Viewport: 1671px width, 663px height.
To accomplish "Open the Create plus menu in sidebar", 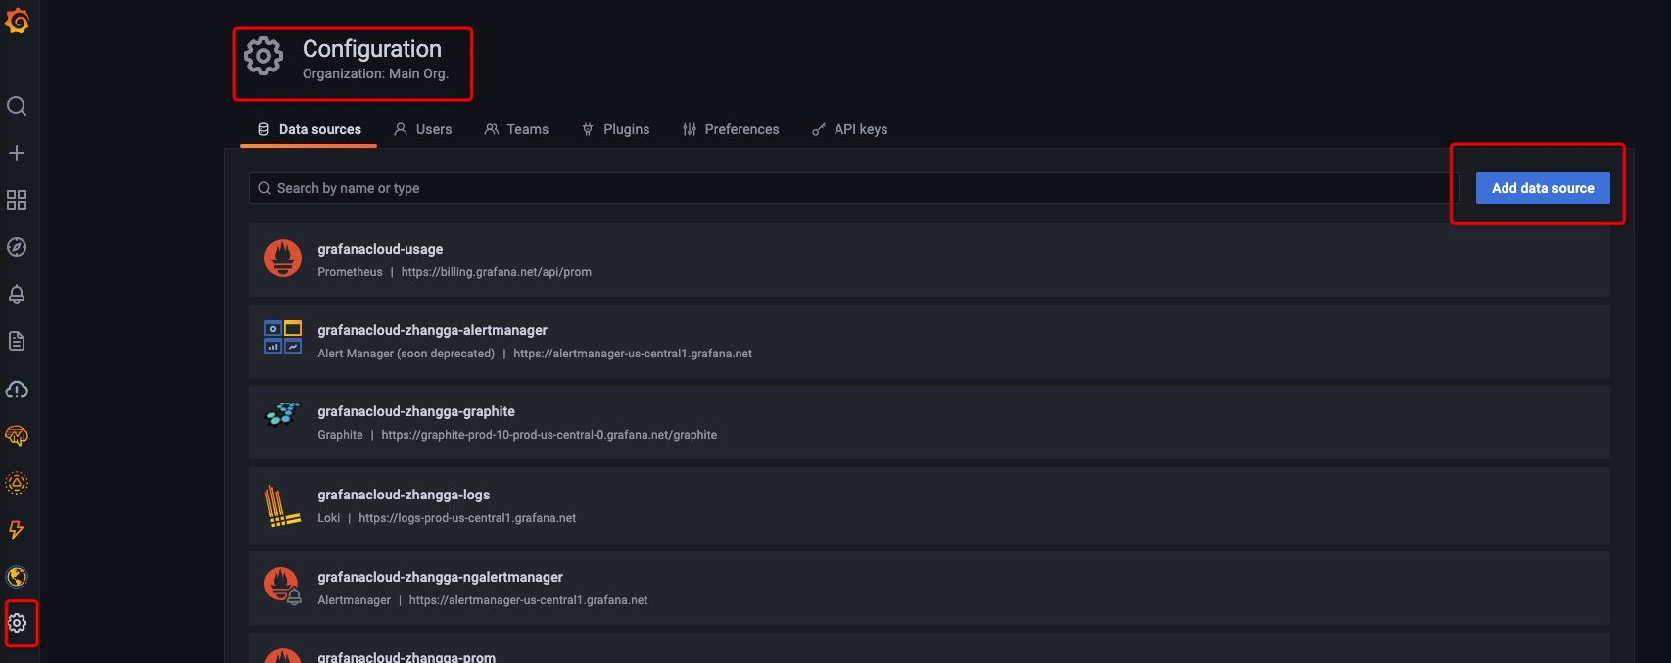I will click(17, 153).
